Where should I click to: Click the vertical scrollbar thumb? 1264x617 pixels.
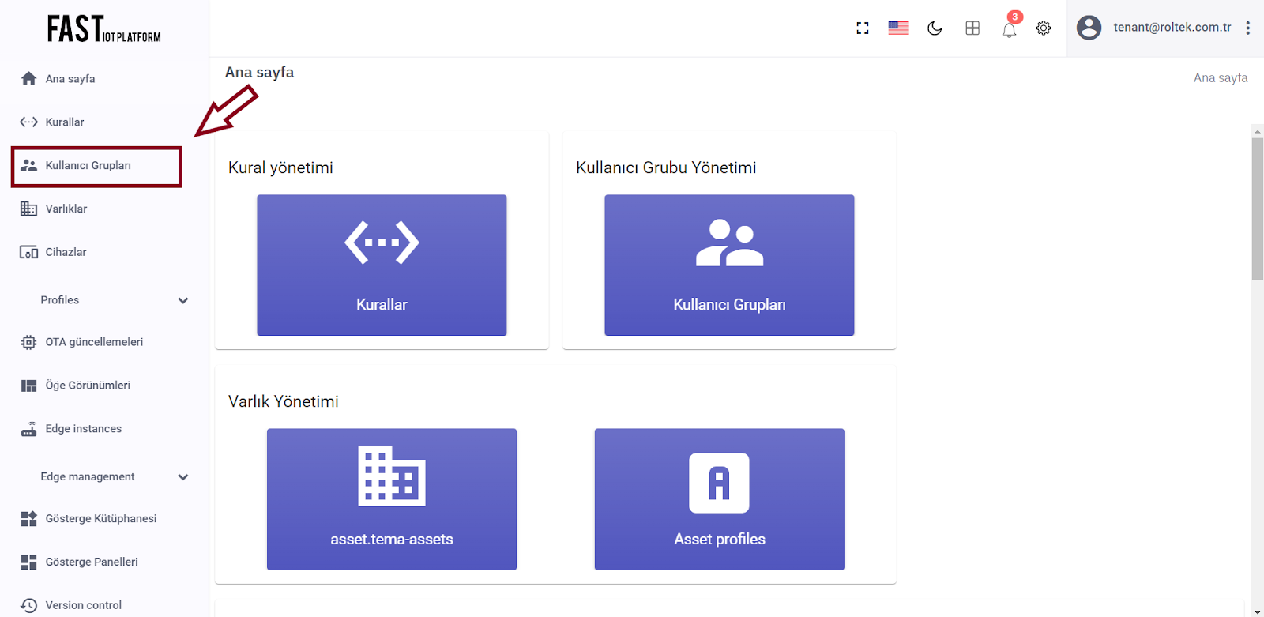pyautogui.click(x=1258, y=209)
